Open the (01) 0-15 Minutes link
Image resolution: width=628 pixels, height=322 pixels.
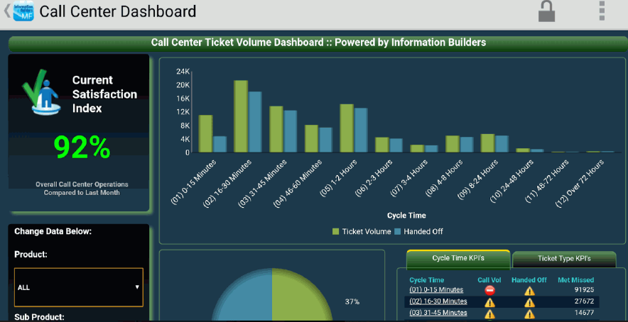[x=436, y=289]
